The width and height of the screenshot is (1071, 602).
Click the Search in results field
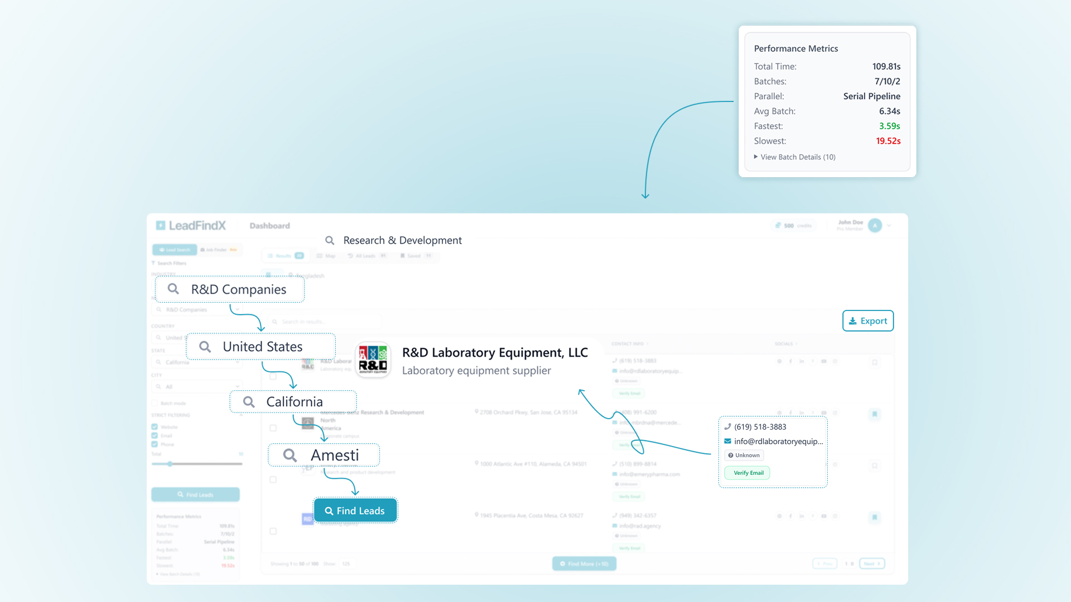coord(325,322)
